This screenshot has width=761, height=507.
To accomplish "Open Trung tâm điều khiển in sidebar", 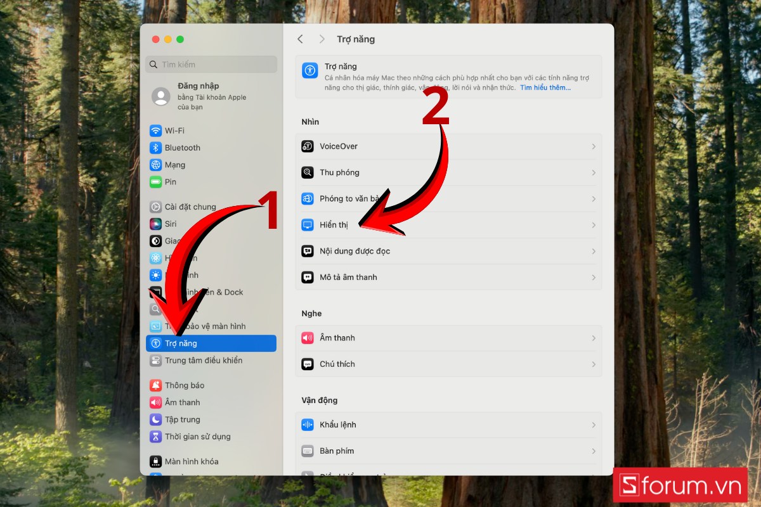I will [203, 361].
